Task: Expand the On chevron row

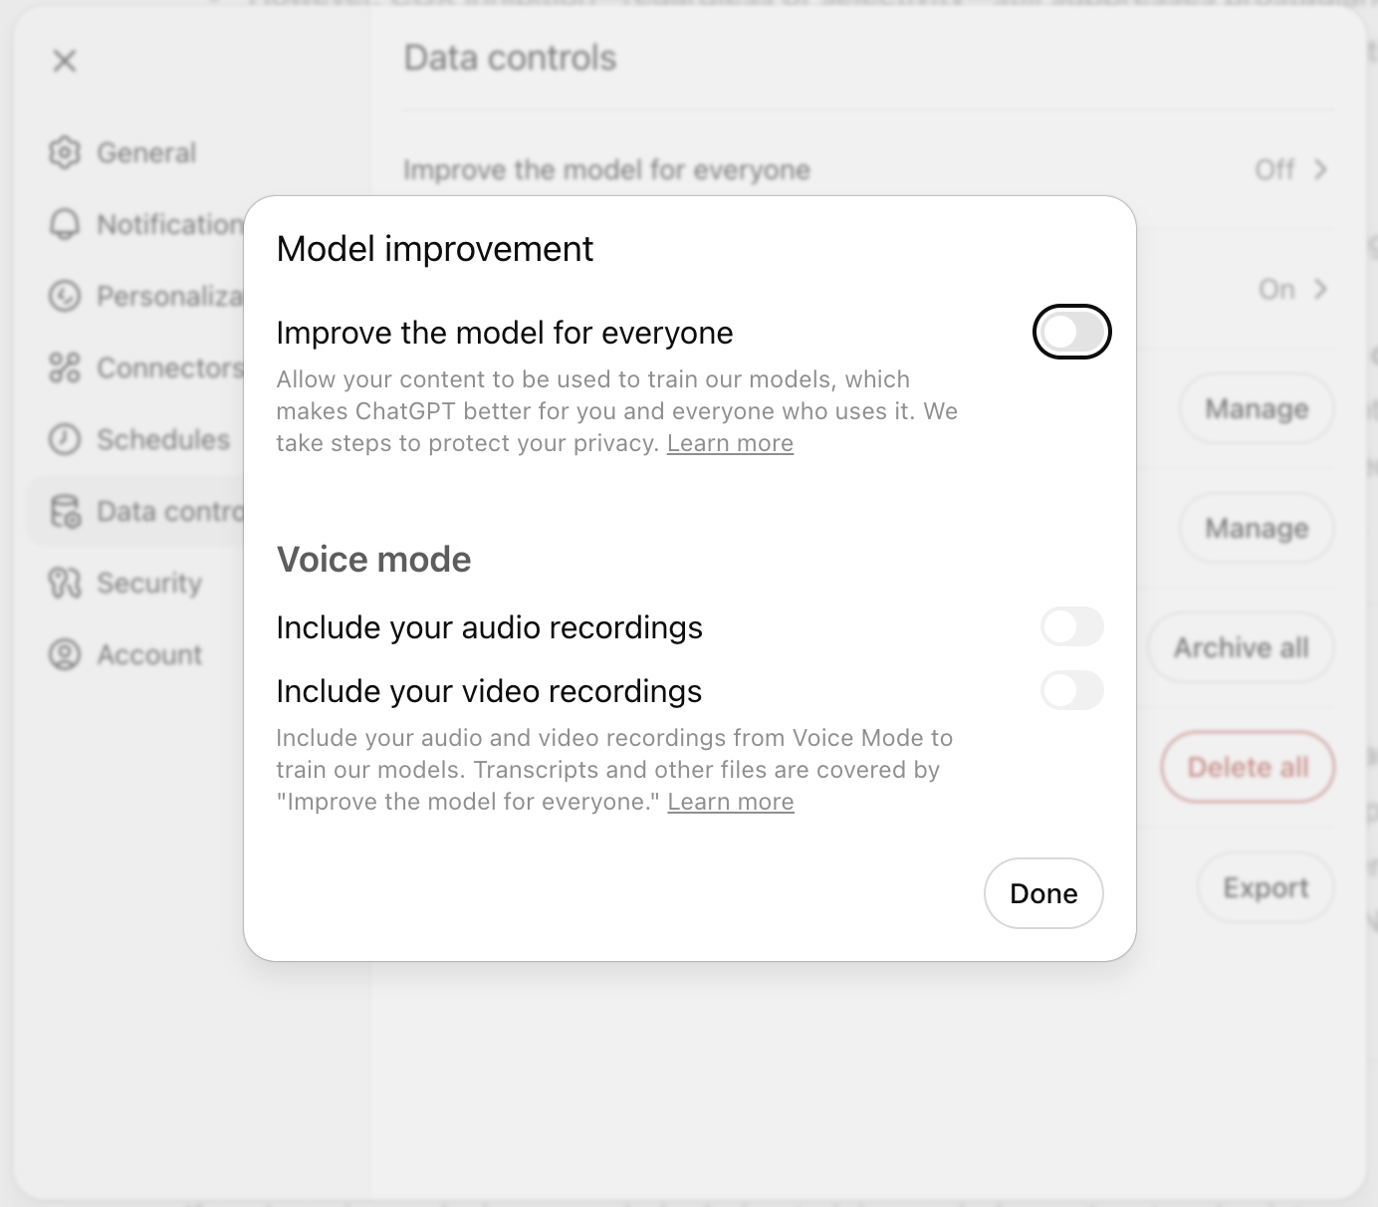Action: click(x=1320, y=289)
